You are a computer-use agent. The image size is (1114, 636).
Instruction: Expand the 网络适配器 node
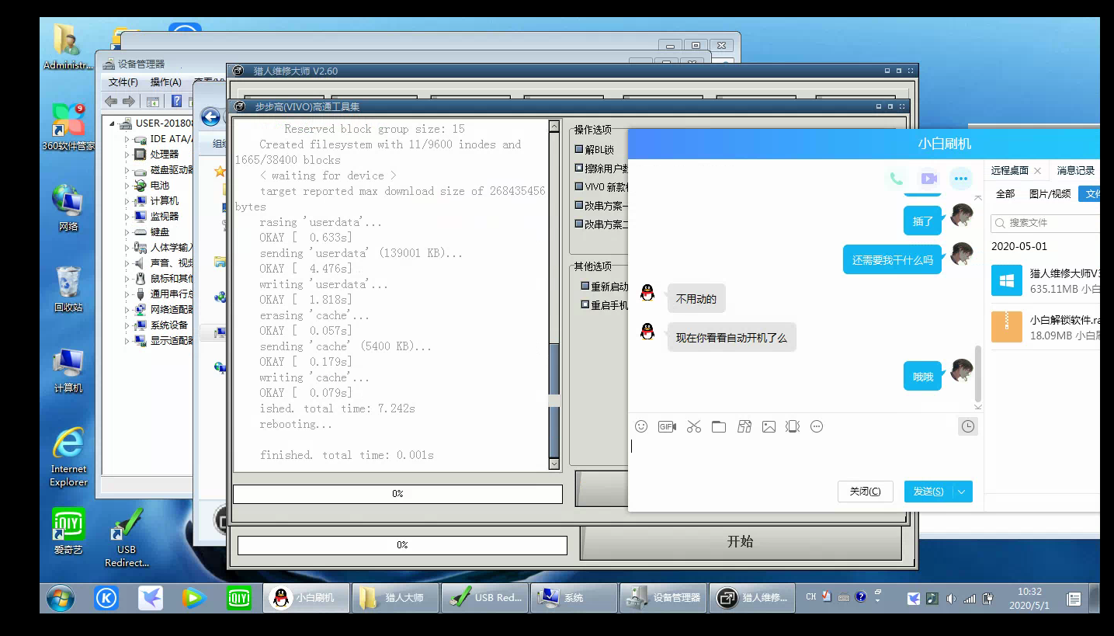(127, 309)
